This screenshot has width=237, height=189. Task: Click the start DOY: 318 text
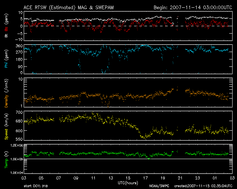pos(36,186)
